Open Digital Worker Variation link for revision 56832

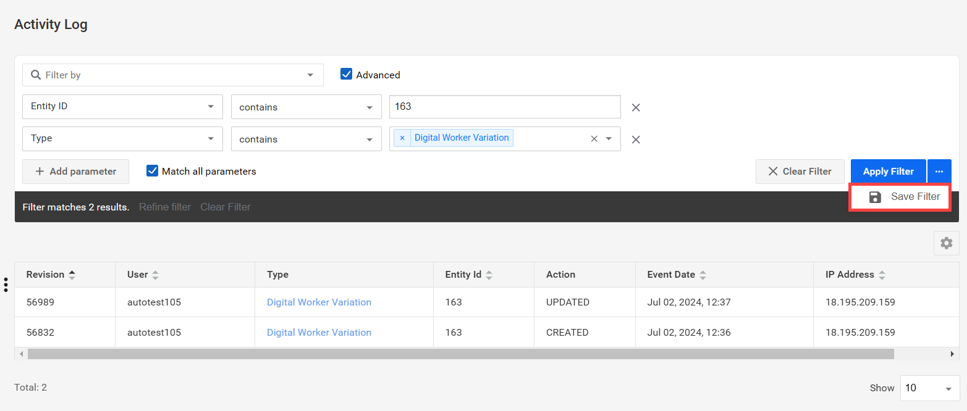pos(319,332)
